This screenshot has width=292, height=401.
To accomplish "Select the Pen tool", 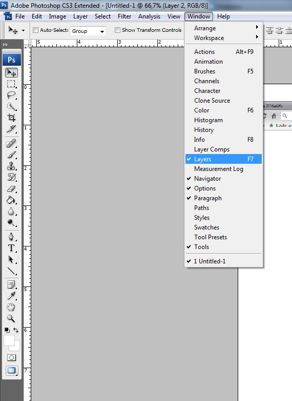I will (11, 237).
